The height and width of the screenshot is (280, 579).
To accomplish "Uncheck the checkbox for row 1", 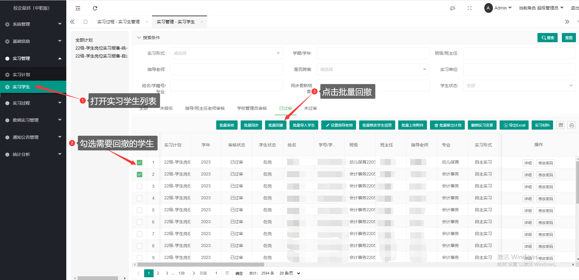I will 140,163.
